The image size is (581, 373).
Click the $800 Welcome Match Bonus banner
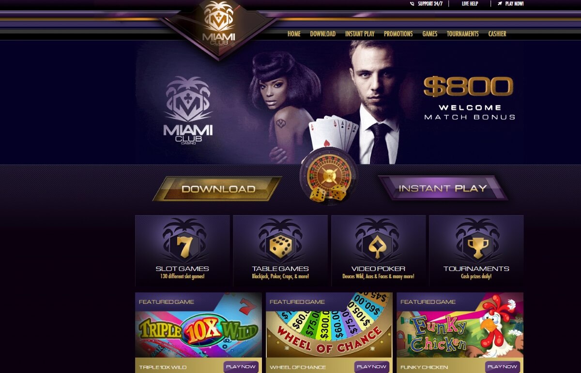coord(468,98)
